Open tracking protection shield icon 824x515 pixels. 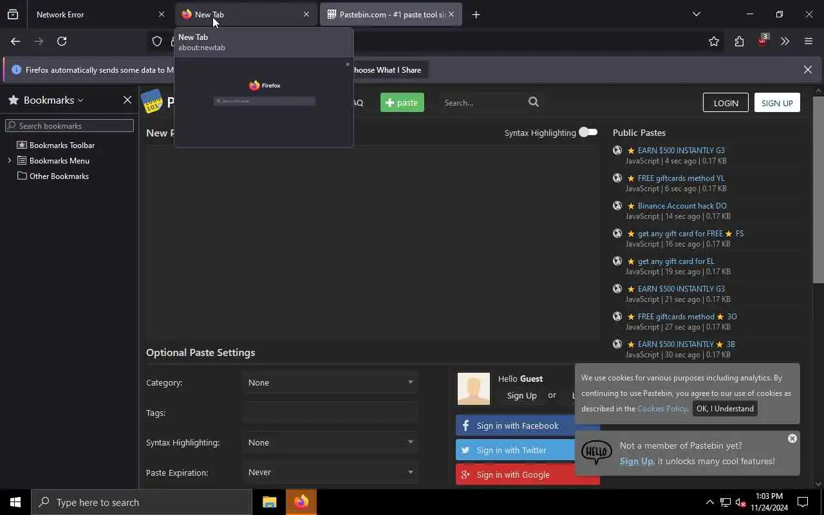(x=157, y=41)
